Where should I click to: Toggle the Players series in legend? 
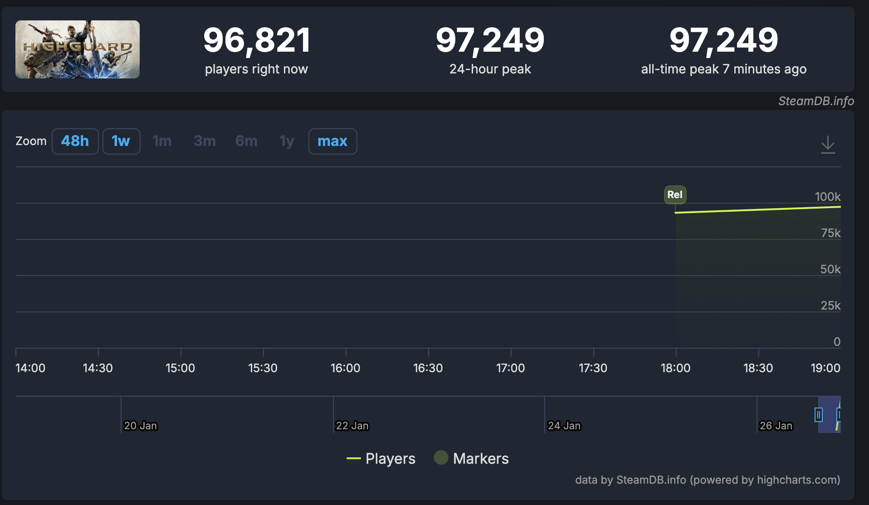coord(381,459)
